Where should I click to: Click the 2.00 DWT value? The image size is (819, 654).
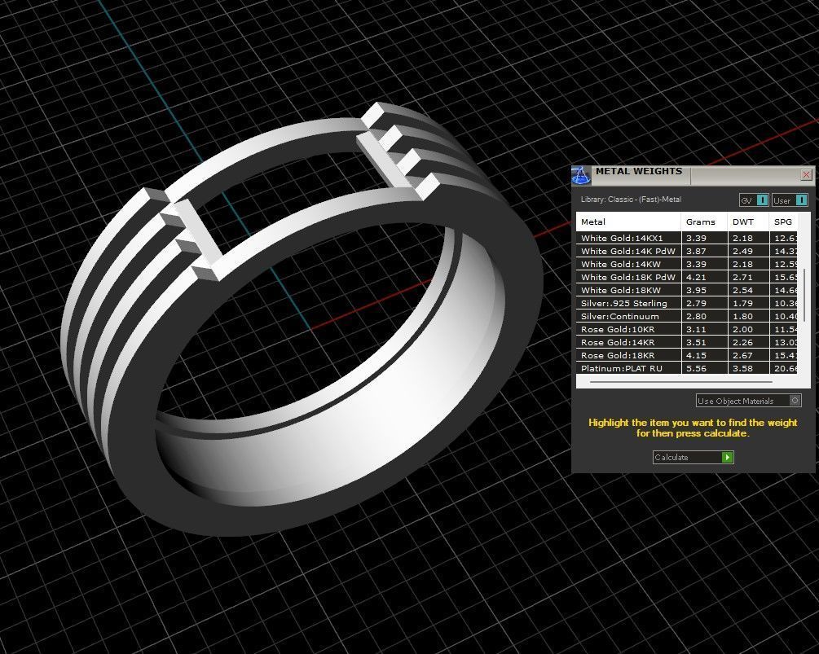(x=742, y=329)
